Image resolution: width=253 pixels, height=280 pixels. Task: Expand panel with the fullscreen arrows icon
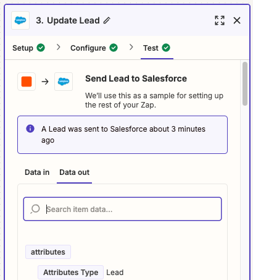click(220, 20)
